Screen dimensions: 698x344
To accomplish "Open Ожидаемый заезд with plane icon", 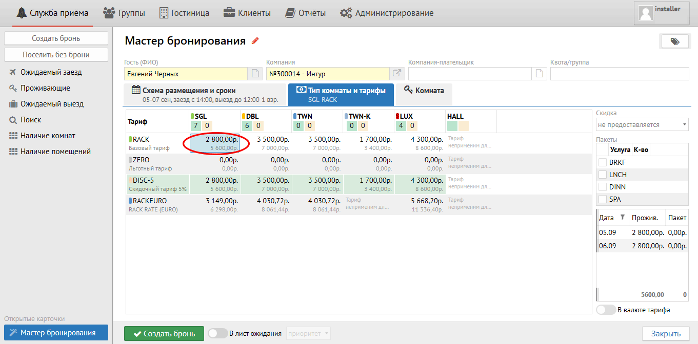I will (51, 72).
